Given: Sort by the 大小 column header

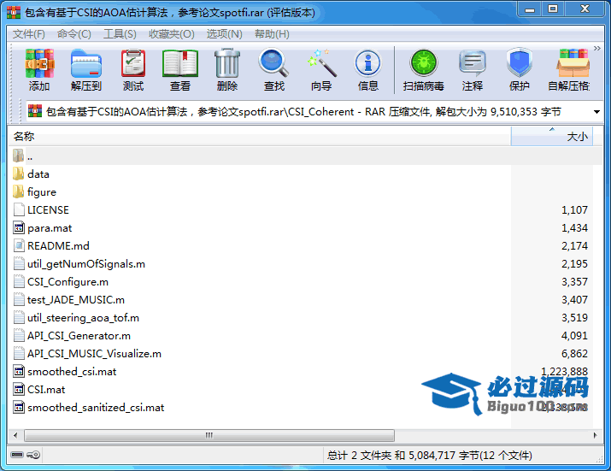Looking at the screenshot, I should click(552, 137).
